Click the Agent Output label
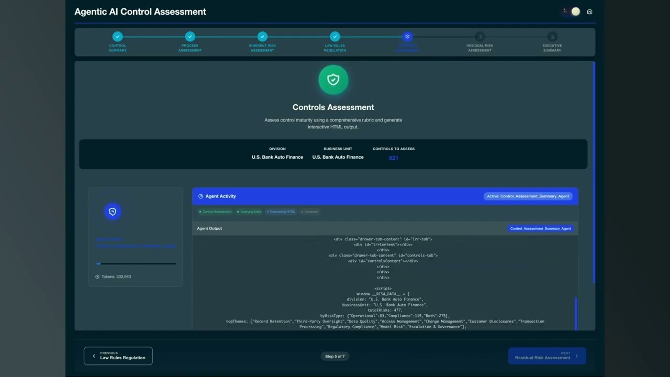 [209, 228]
